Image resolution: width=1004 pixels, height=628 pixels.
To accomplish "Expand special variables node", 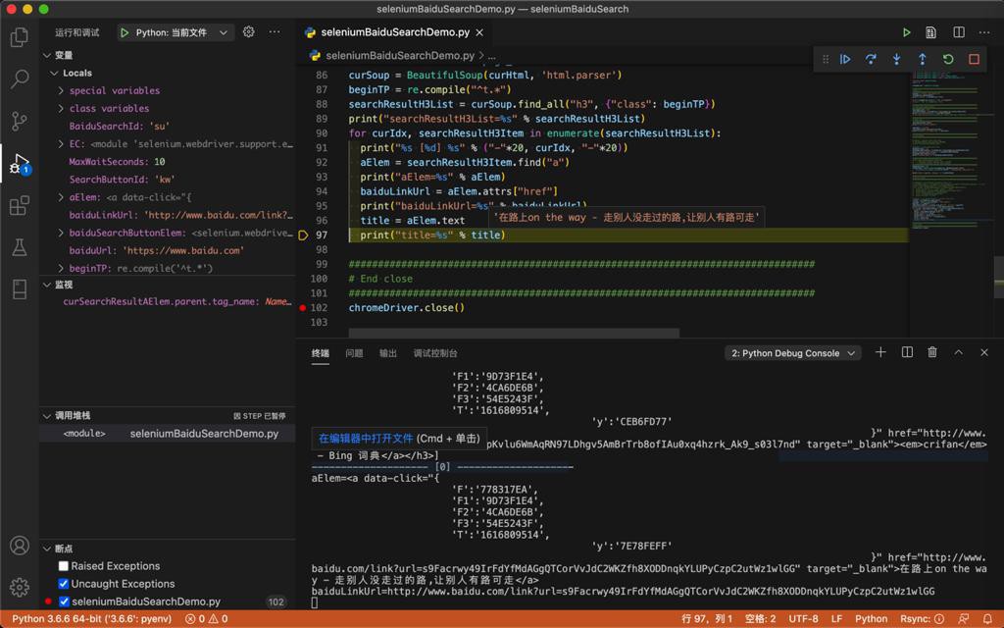I will click(x=61, y=91).
